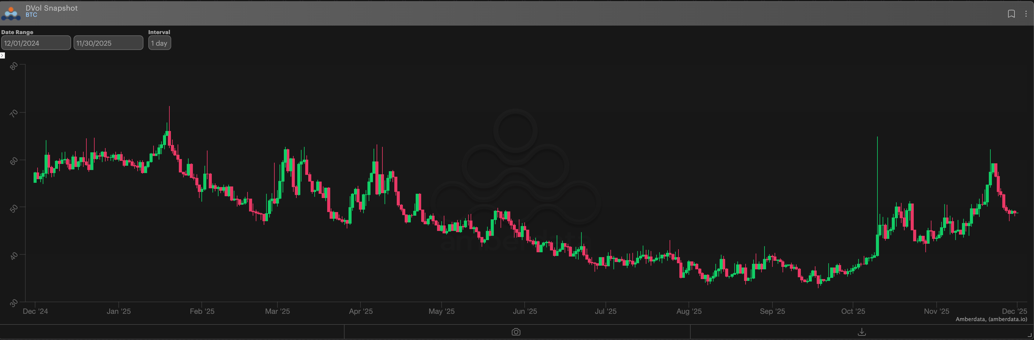Click the Dec '24 axis label
This screenshot has width=1034, height=340.
pos(35,311)
